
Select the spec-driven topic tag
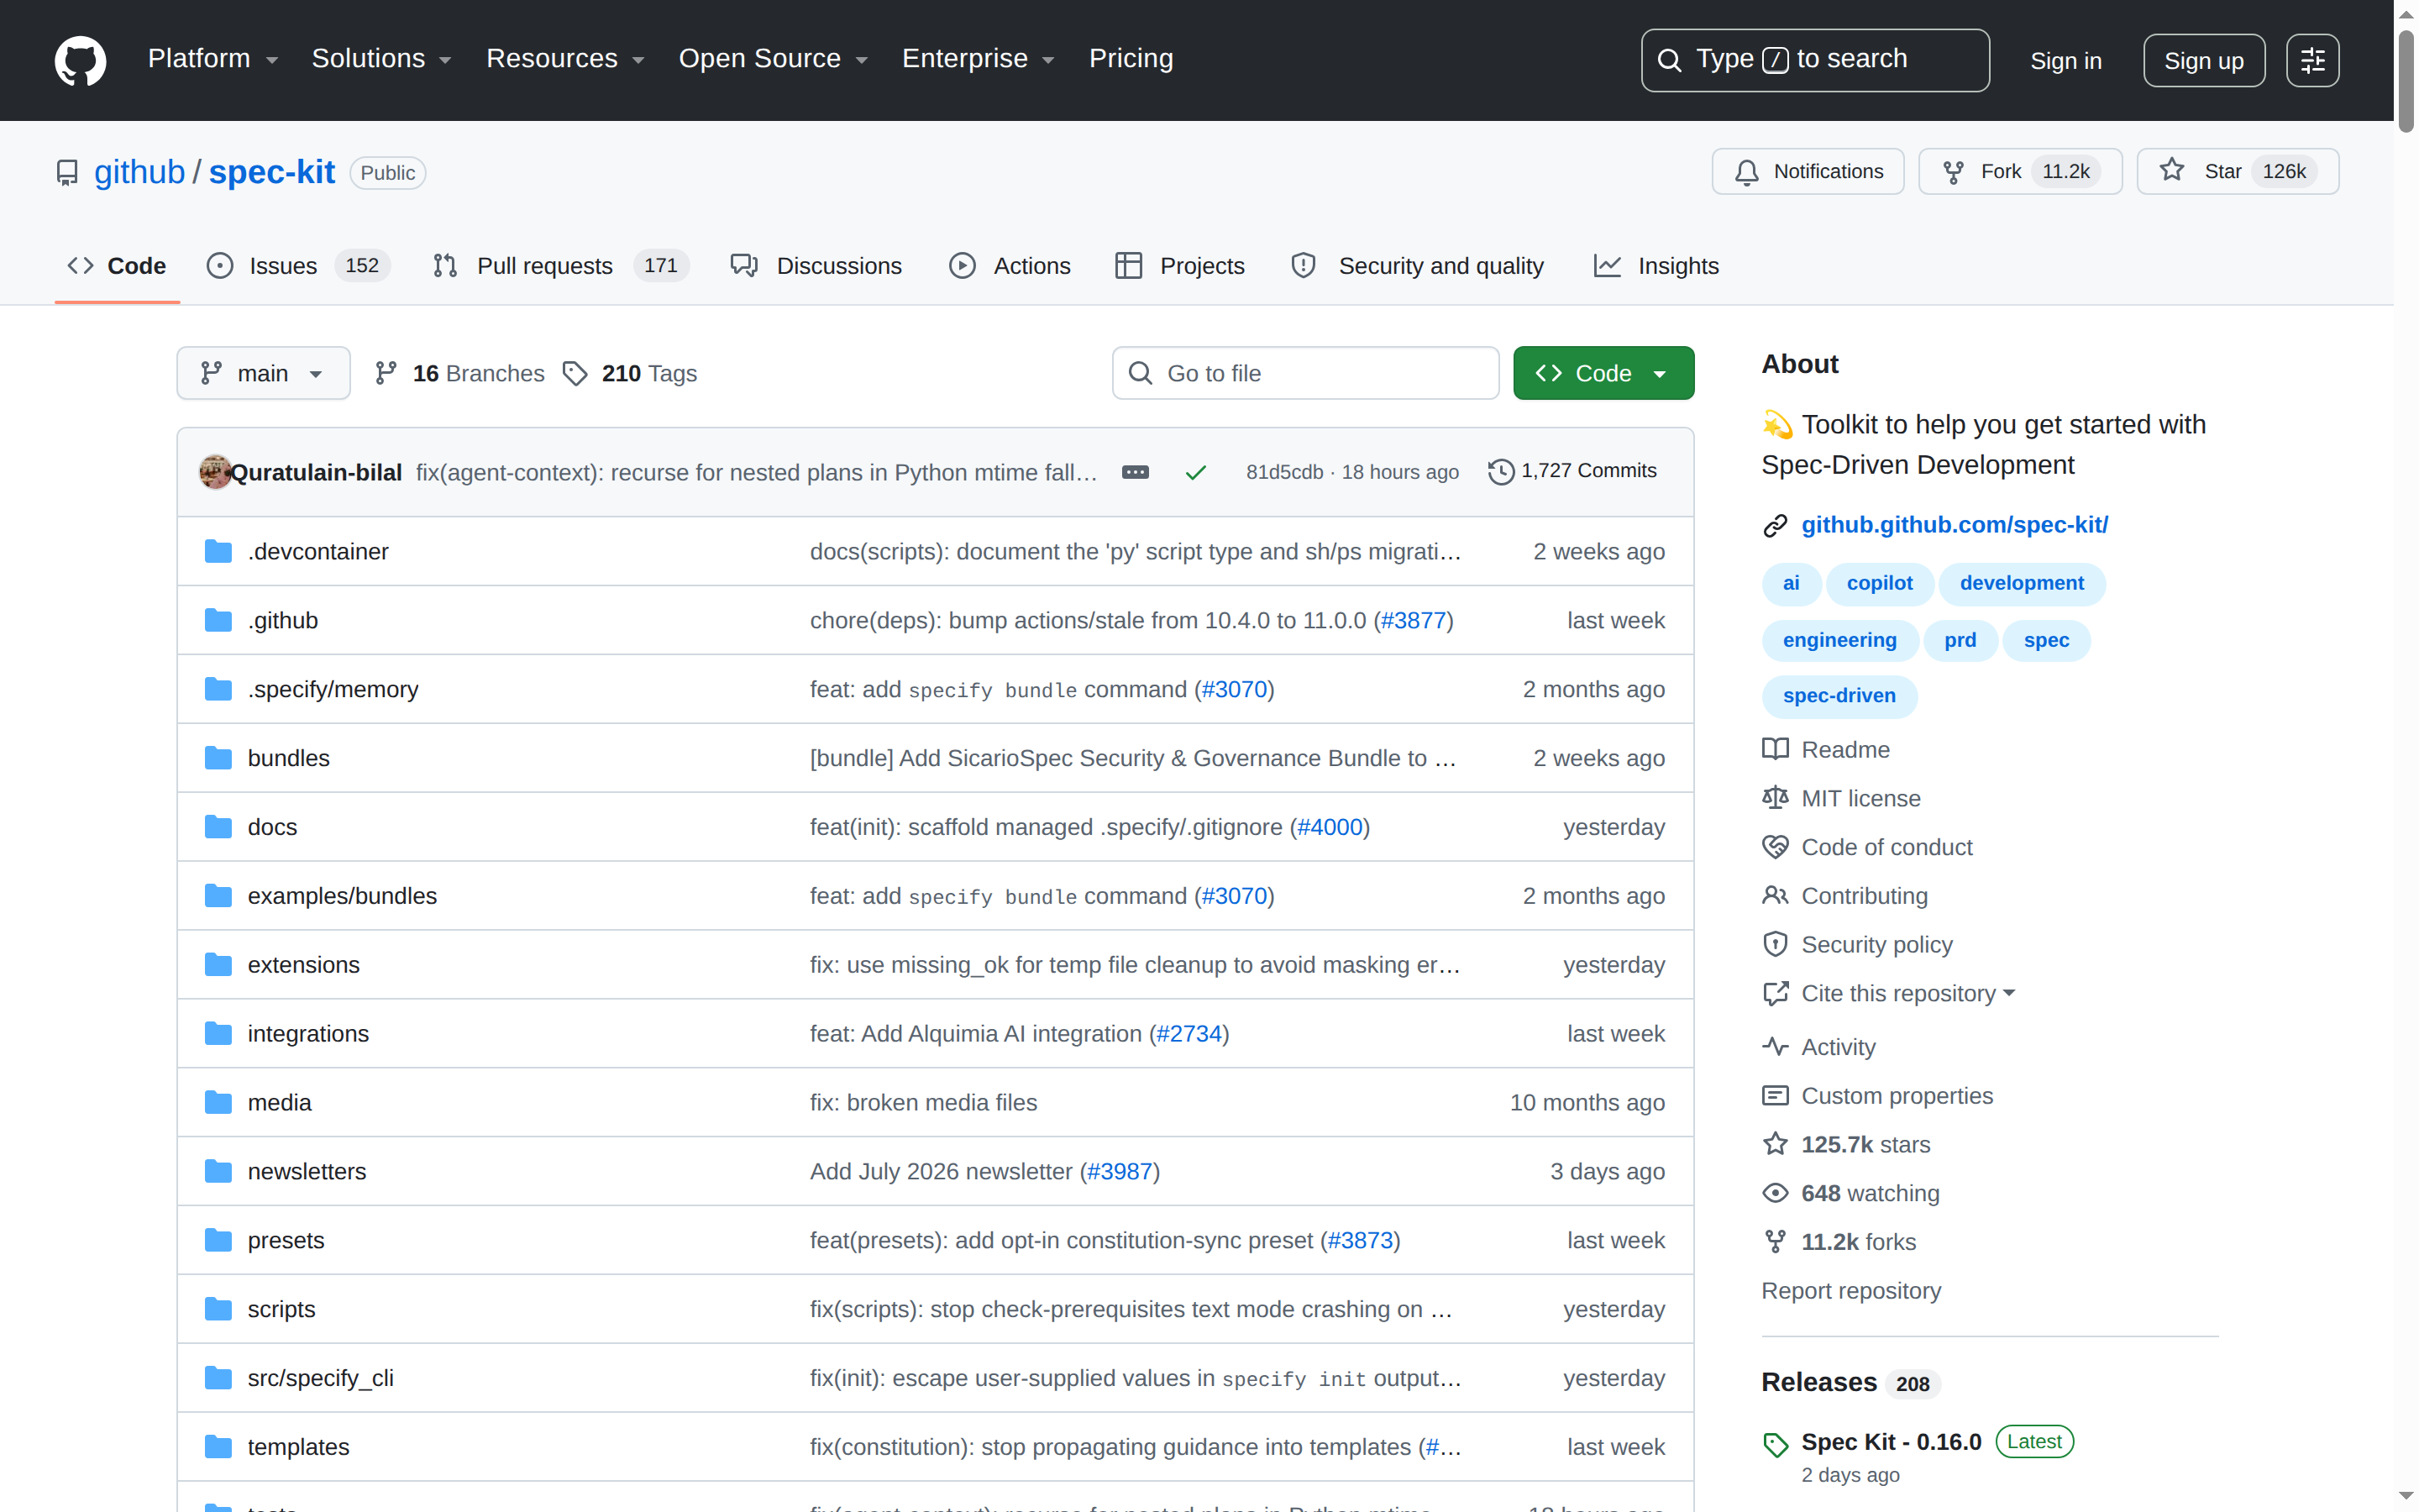(x=1839, y=696)
